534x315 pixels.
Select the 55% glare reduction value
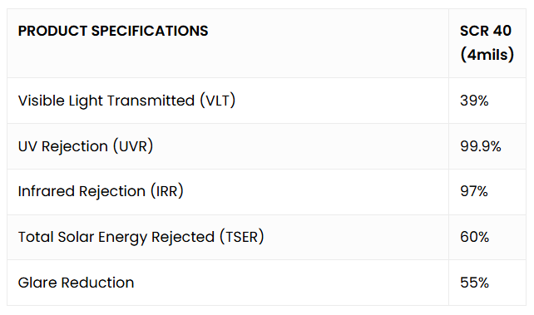pyautogui.click(x=474, y=283)
